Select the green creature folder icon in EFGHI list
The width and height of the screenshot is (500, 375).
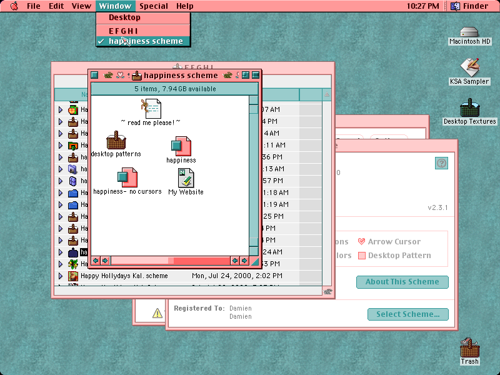pyautogui.click(x=73, y=146)
